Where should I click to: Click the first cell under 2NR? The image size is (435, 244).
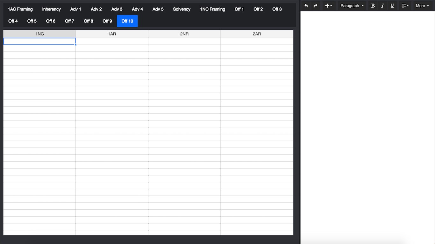point(184,41)
